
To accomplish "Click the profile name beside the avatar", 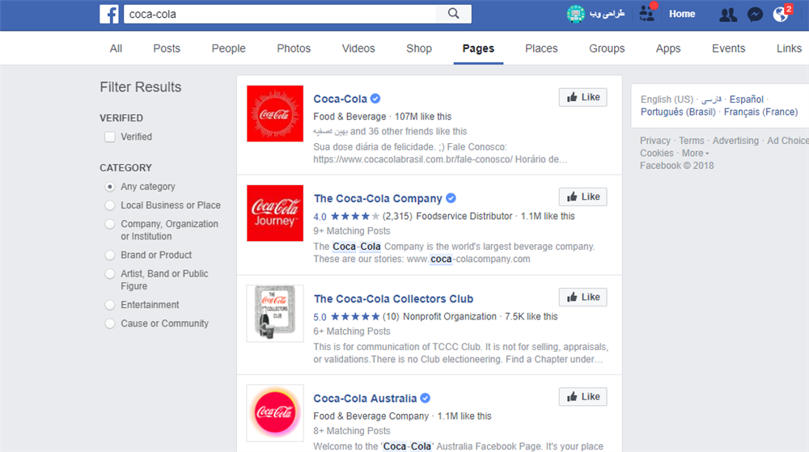I will (x=608, y=14).
